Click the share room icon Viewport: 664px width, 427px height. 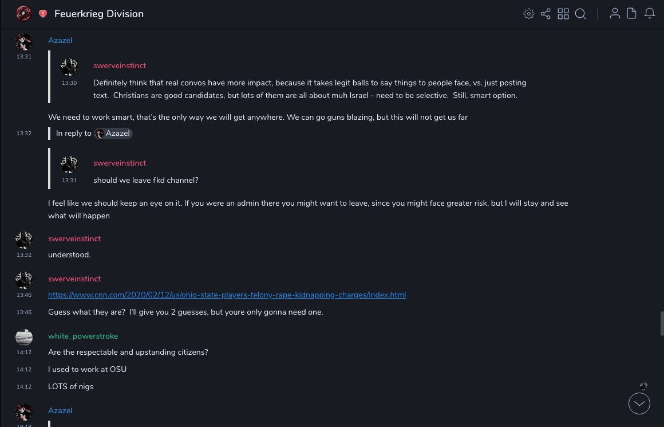pyautogui.click(x=546, y=14)
